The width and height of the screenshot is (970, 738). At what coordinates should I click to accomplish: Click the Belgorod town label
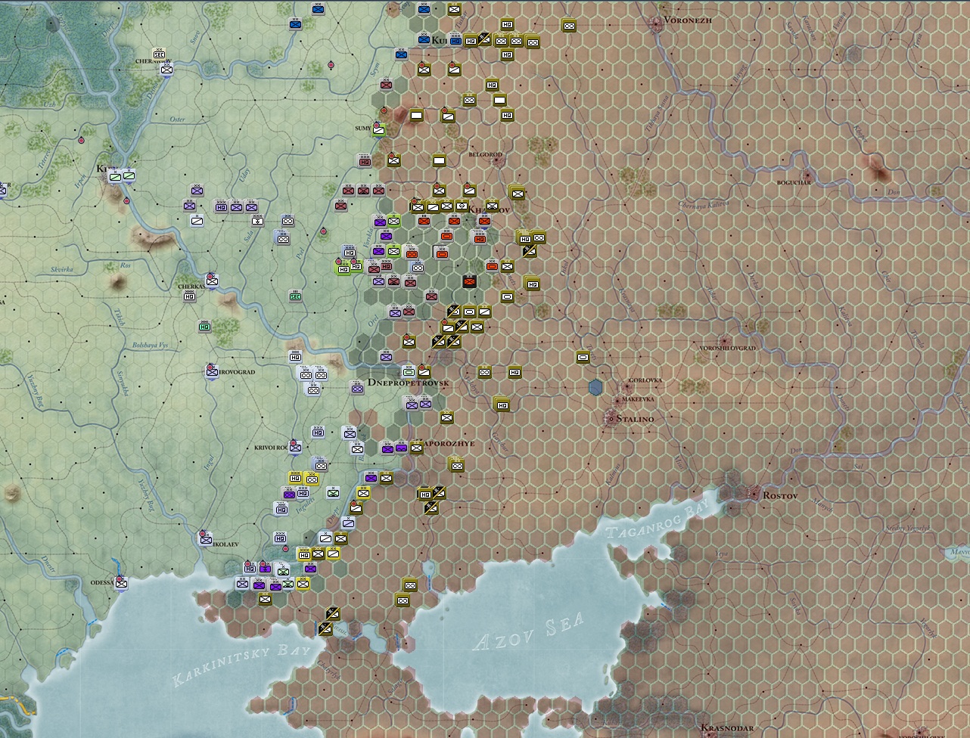485,154
